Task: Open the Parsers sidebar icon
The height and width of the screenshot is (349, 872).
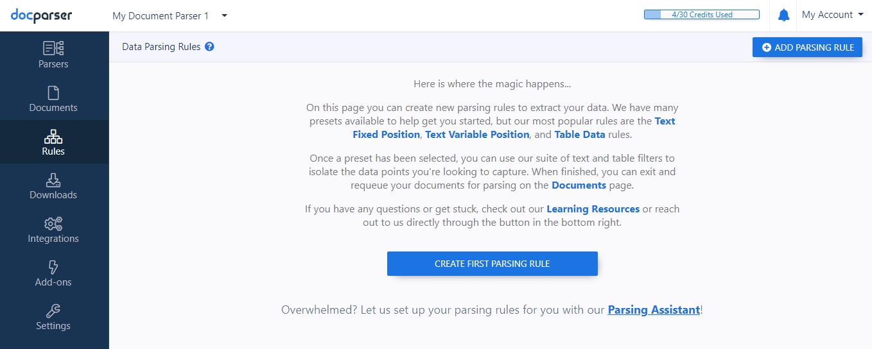Action: pyautogui.click(x=53, y=48)
